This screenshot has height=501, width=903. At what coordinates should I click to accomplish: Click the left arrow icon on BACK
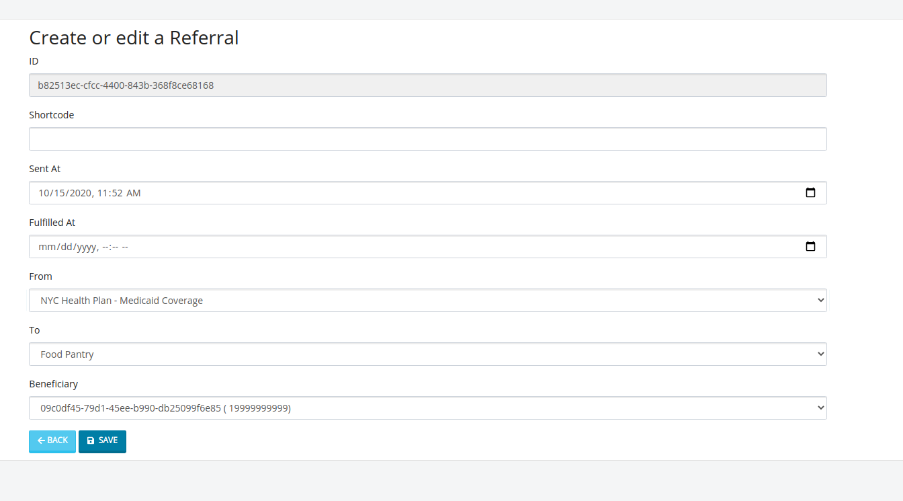(42, 440)
